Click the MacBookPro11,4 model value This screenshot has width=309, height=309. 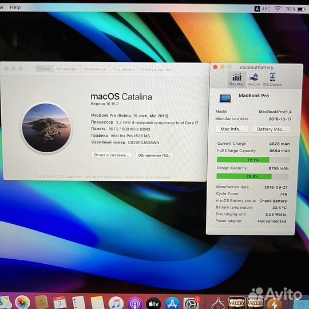(275, 112)
